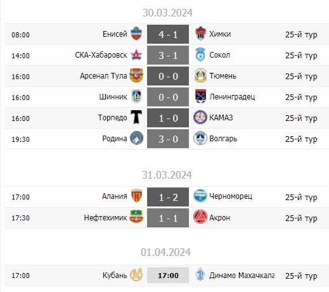Click the Сокол team name

219,55
